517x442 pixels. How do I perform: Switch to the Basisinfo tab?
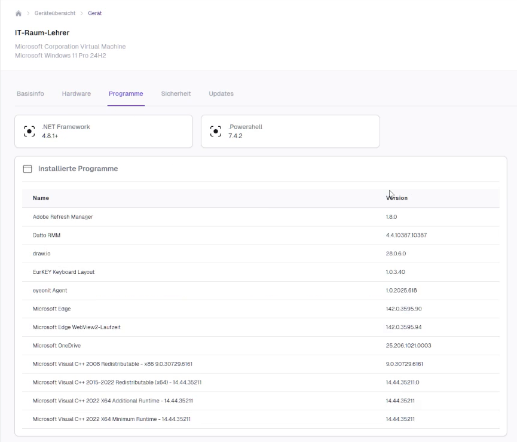[x=30, y=94]
